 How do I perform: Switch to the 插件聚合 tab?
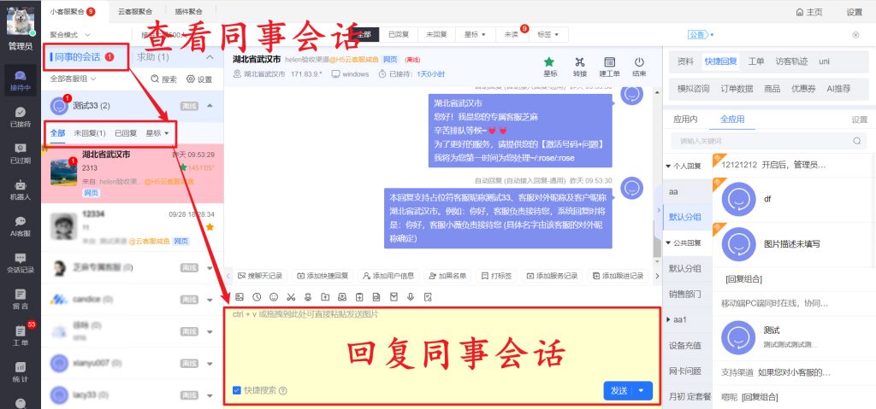pyautogui.click(x=189, y=11)
